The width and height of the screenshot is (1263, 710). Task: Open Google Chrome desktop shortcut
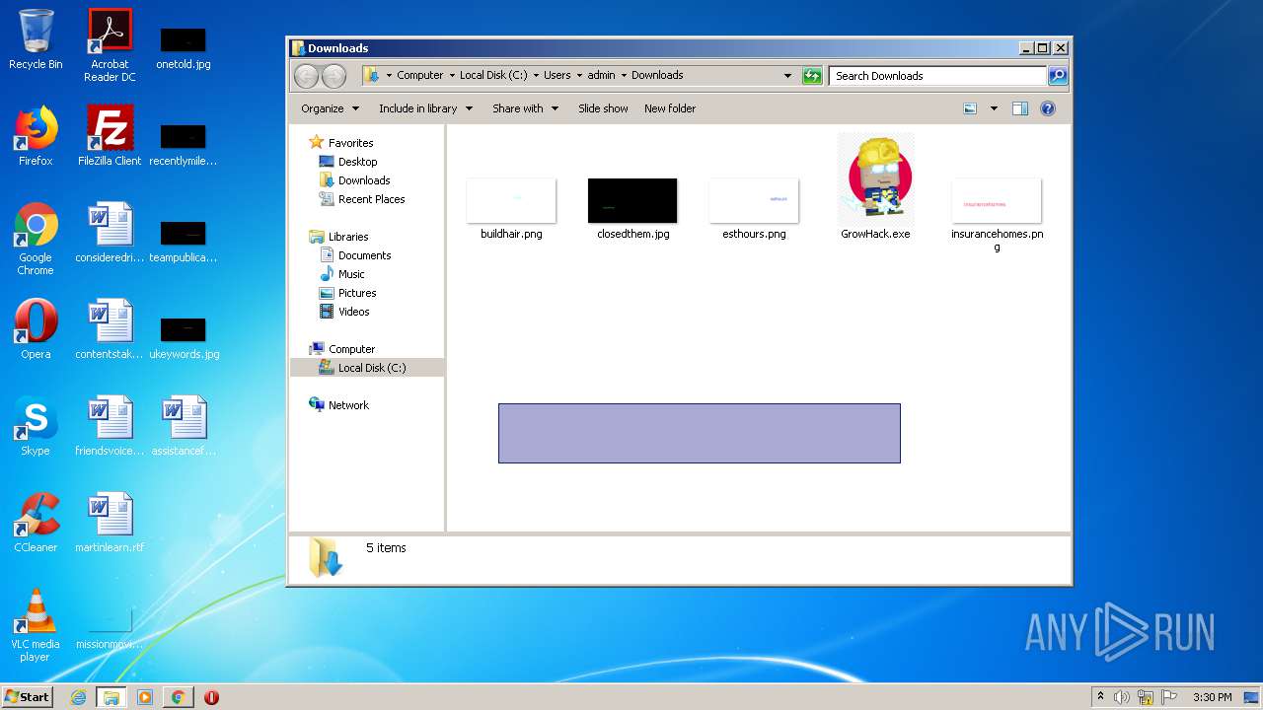[36, 239]
